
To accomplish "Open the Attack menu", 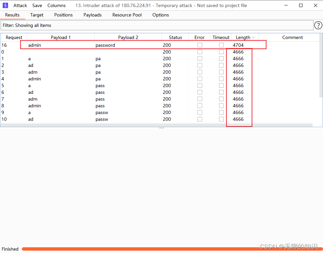I will tap(20, 6).
